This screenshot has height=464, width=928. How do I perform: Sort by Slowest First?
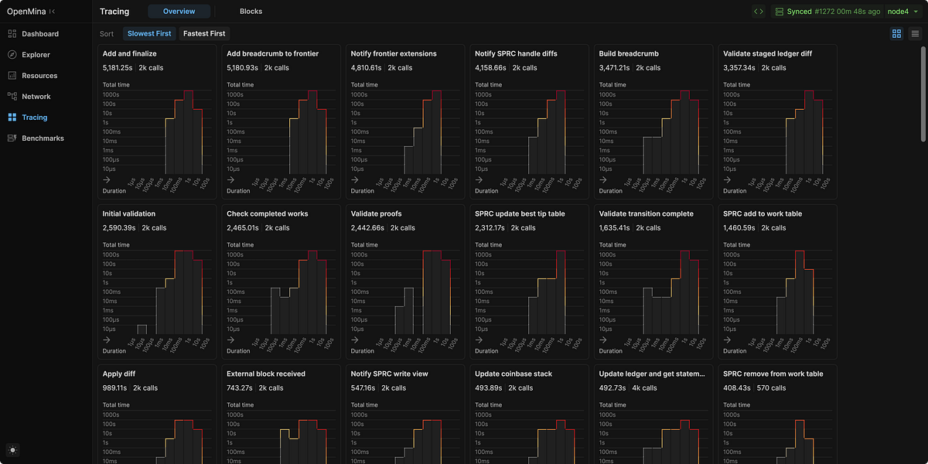coord(148,33)
